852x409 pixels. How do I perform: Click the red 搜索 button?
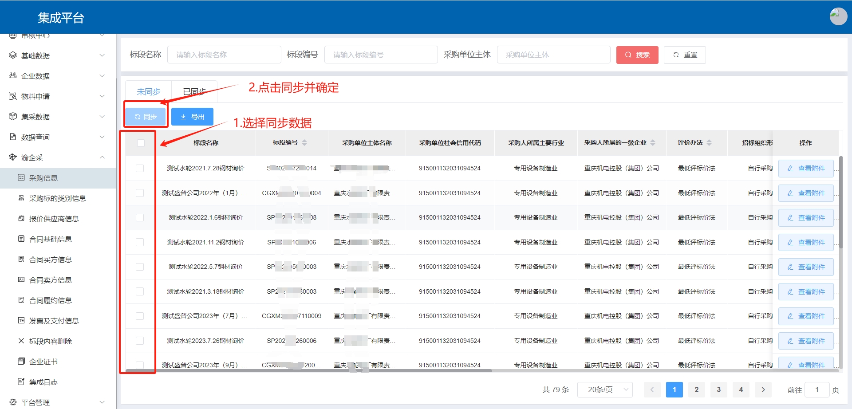click(637, 55)
